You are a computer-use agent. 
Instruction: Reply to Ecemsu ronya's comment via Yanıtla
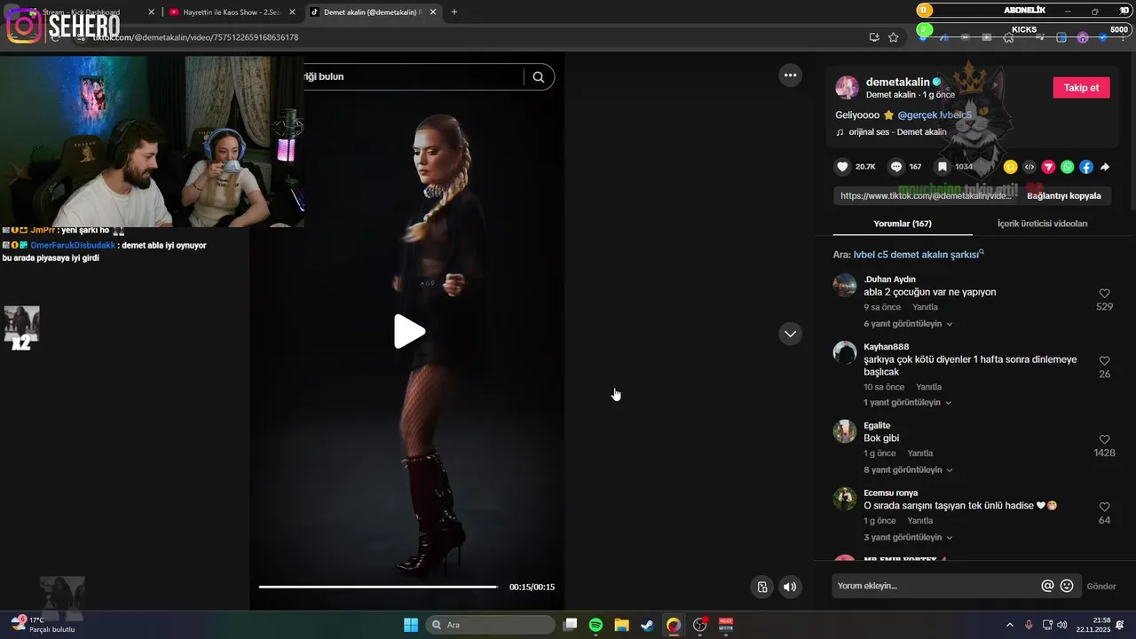[x=920, y=521]
